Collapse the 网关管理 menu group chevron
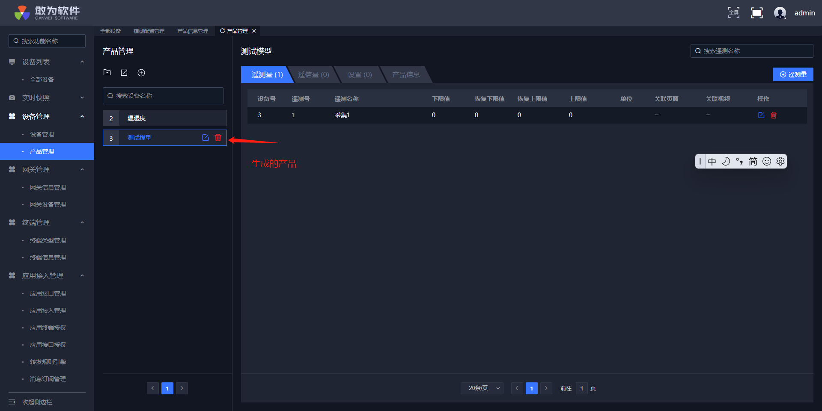Image resolution: width=822 pixels, height=411 pixels. point(82,169)
